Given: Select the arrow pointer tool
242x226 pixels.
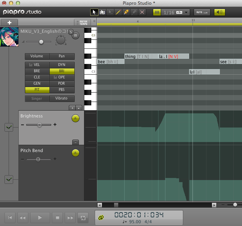Looking at the screenshot, I should (x=94, y=12).
